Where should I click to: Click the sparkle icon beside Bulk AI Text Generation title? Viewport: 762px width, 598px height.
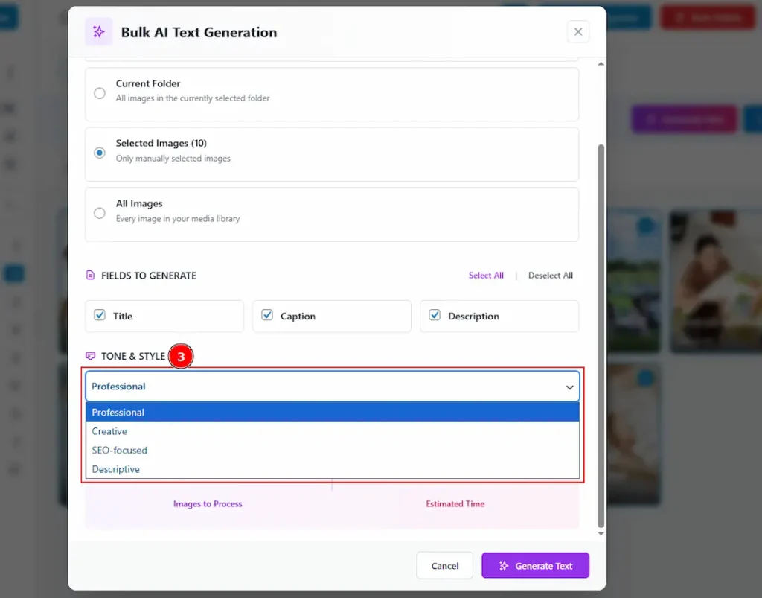(x=97, y=32)
